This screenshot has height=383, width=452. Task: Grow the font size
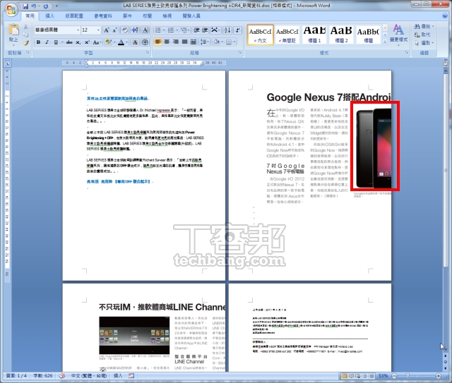coord(107,30)
